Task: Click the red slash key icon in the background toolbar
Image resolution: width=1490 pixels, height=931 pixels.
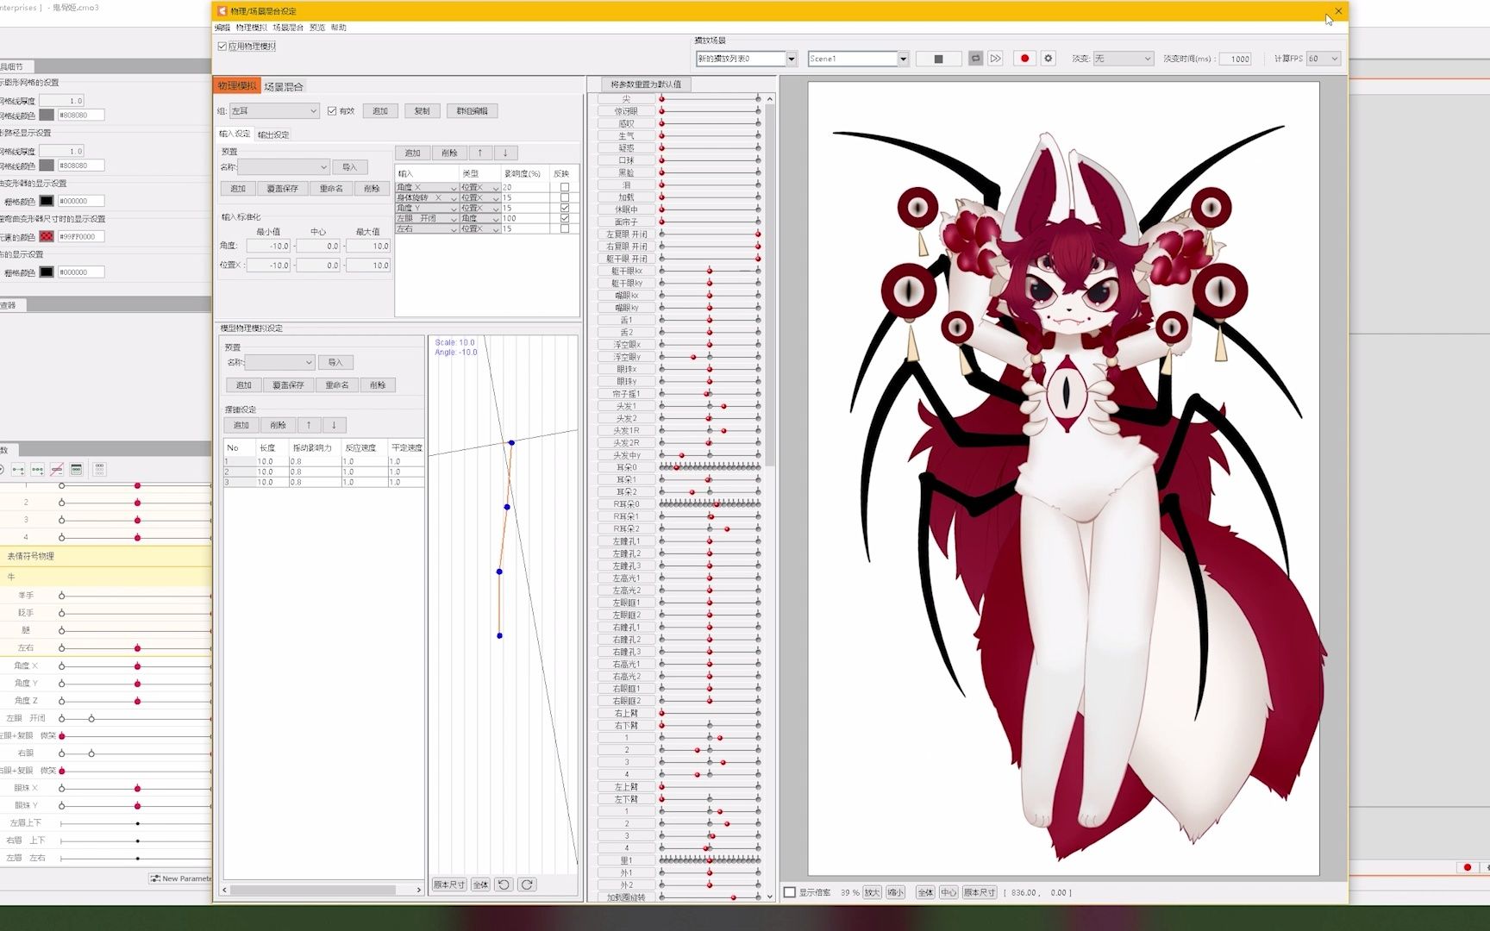Action: point(57,470)
